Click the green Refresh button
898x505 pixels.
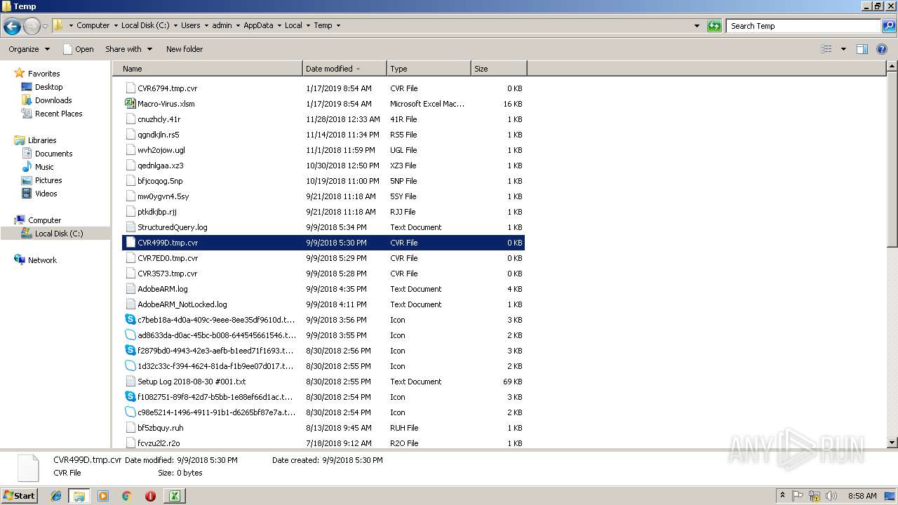714,26
